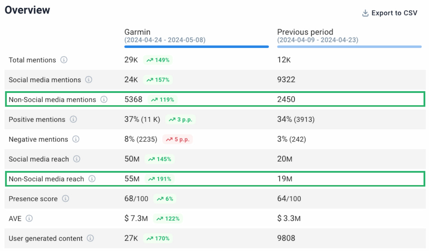
Task: Click the Positive mentions info icon
Action: click(x=73, y=120)
